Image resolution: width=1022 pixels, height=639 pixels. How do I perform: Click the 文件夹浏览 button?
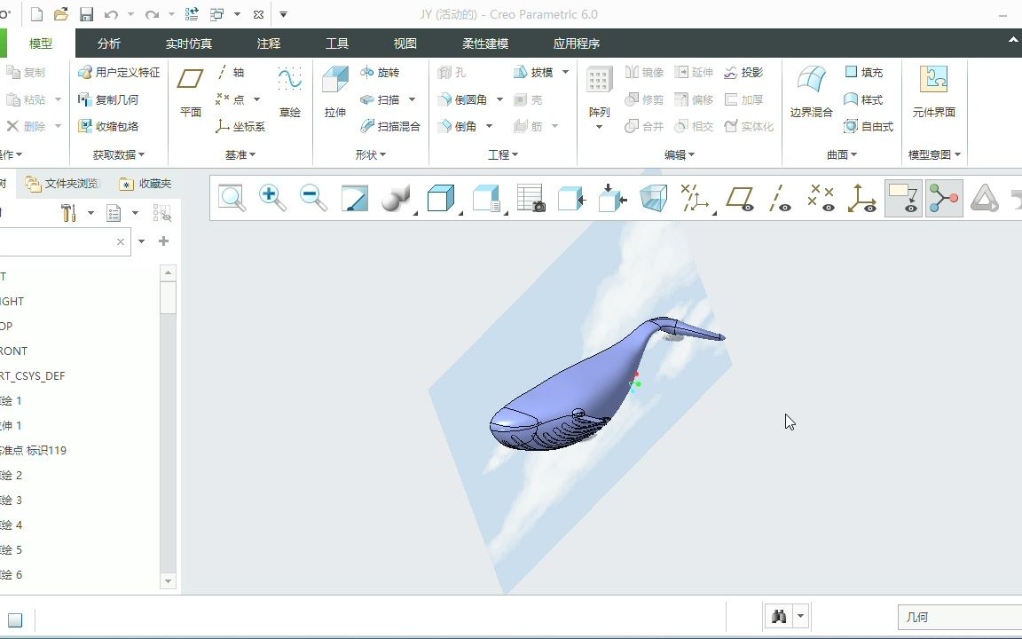click(64, 183)
